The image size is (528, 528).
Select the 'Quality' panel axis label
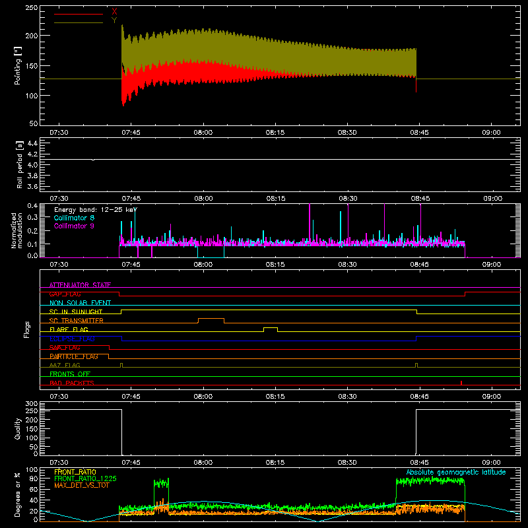18,428
